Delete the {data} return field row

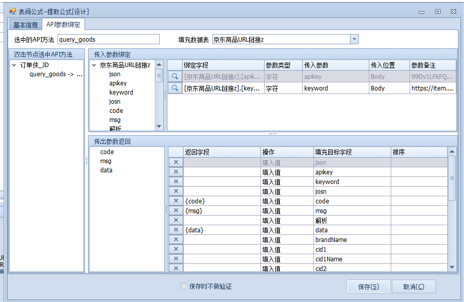pyautogui.click(x=176, y=230)
